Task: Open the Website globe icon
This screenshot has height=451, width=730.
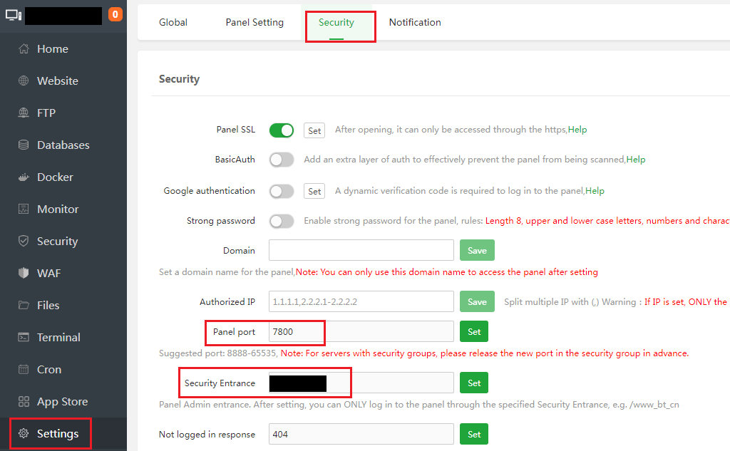Action: pyautogui.click(x=24, y=81)
